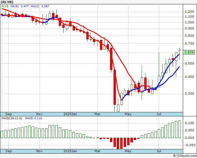Click May on the MACD time axis
The width and height of the screenshot is (197, 158).
pos(128,151)
